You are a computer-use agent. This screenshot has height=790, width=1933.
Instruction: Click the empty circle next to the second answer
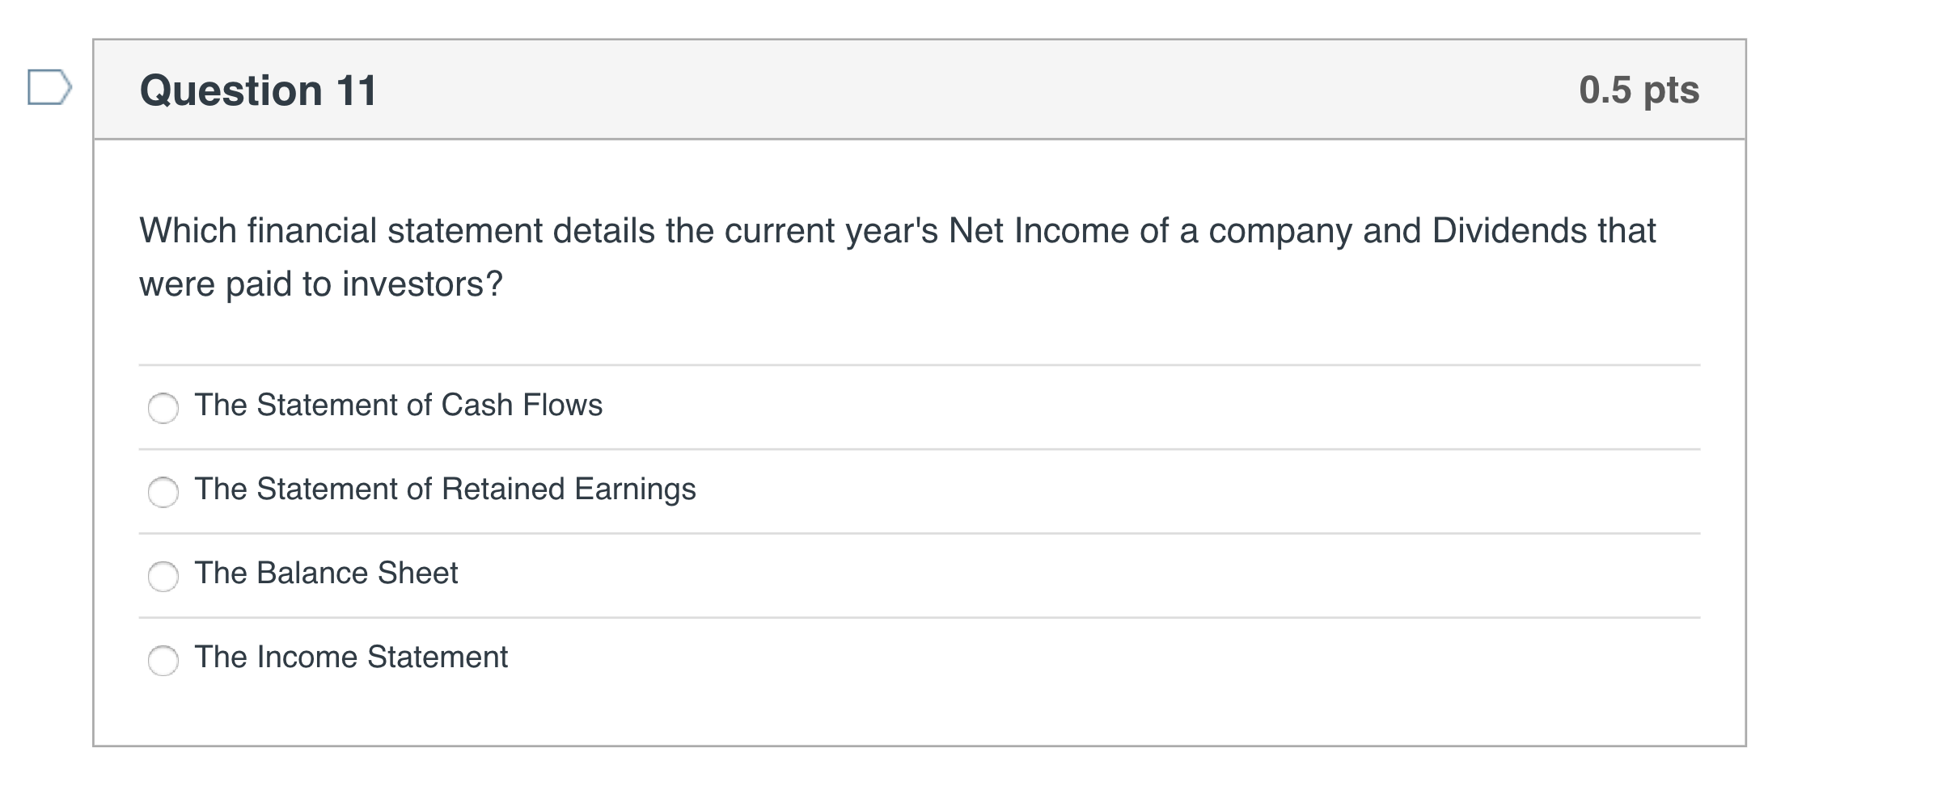[163, 492]
